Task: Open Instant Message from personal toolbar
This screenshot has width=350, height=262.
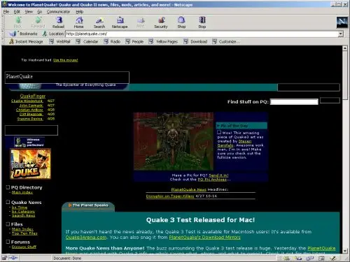Action: point(26,42)
